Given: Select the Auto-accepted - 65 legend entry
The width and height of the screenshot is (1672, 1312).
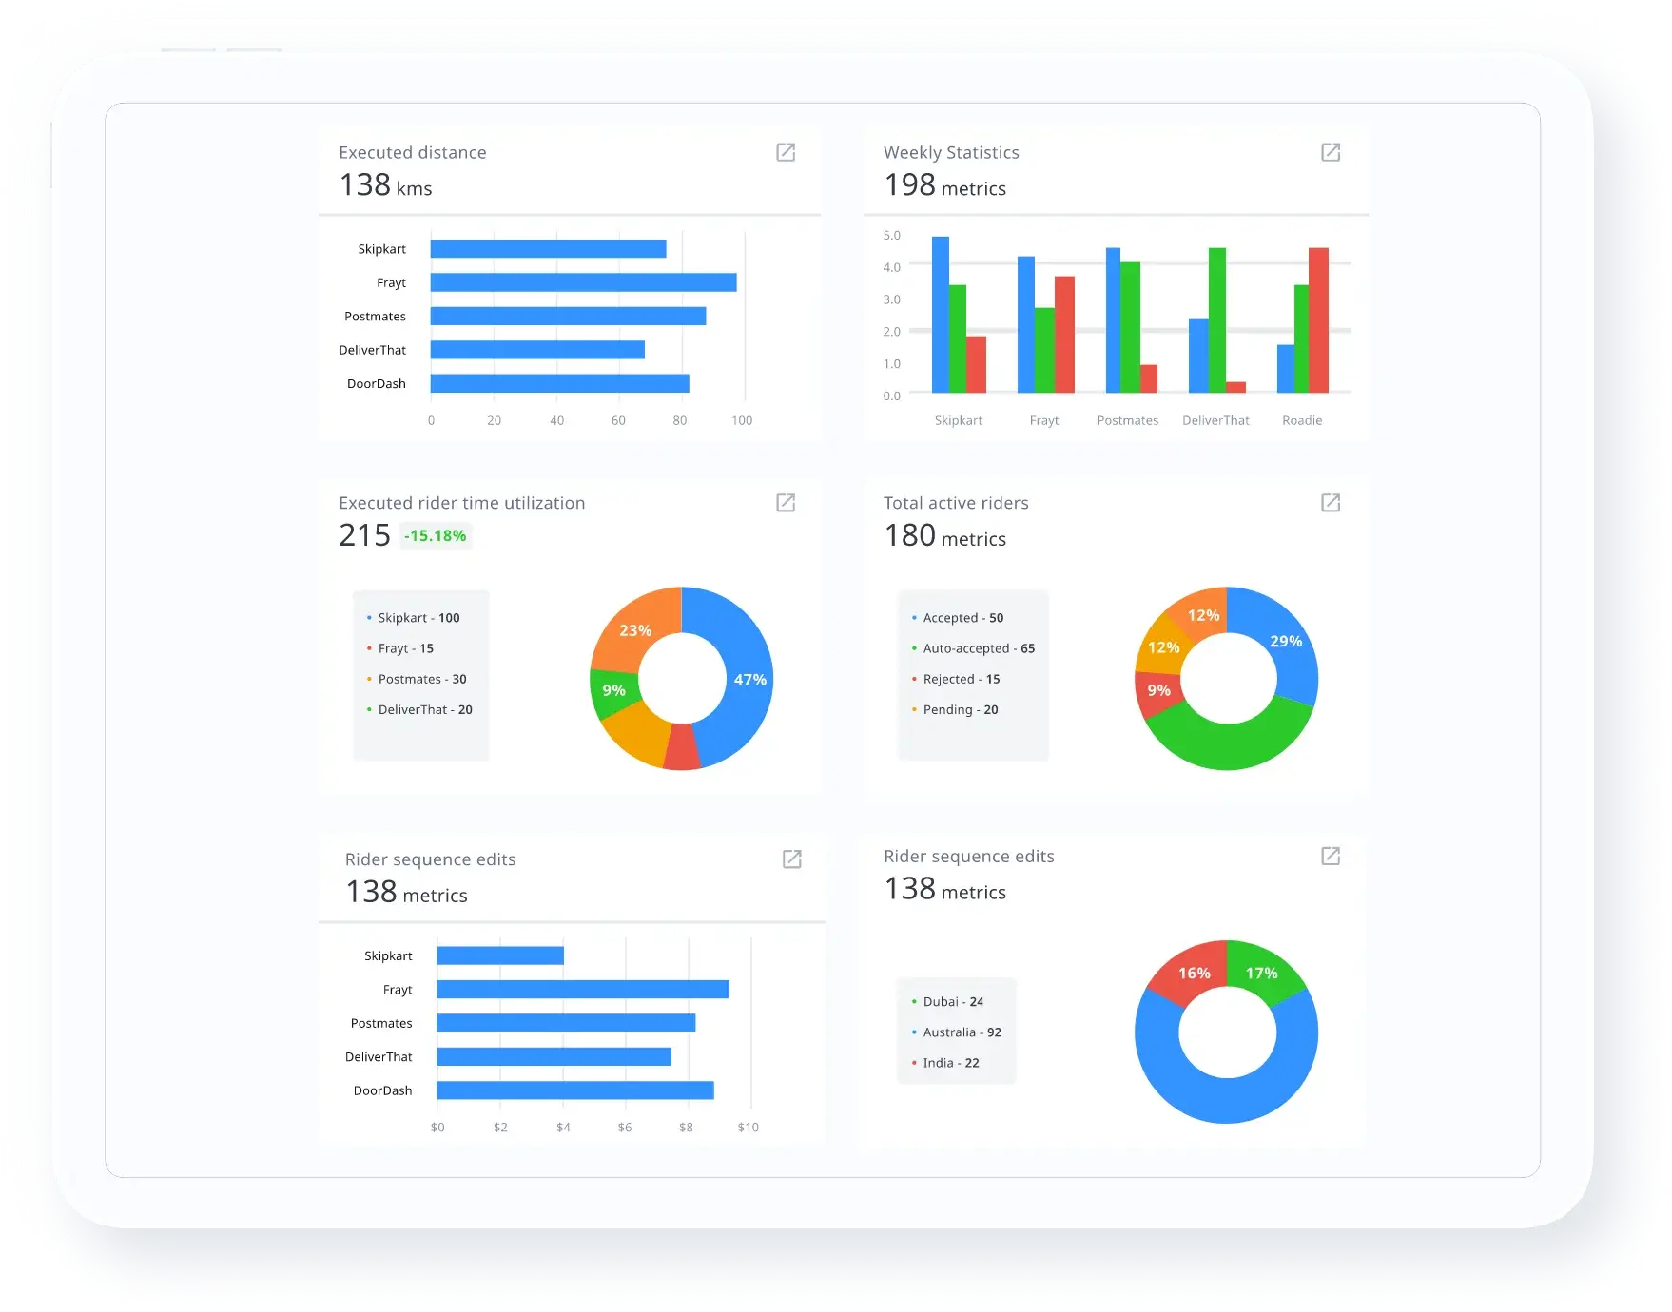Looking at the screenshot, I should pos(978,648).
